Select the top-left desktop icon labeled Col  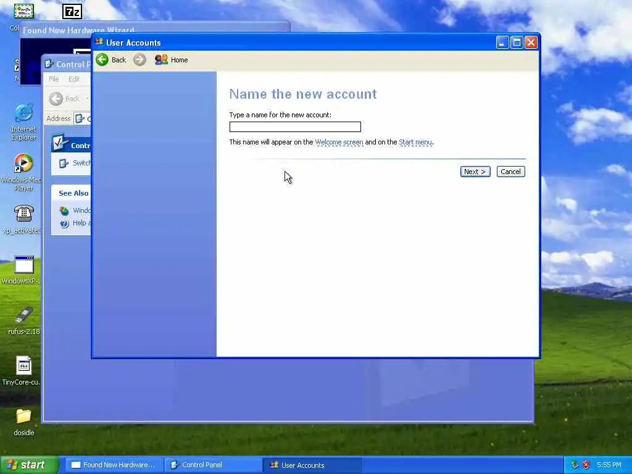coord(23,11)
